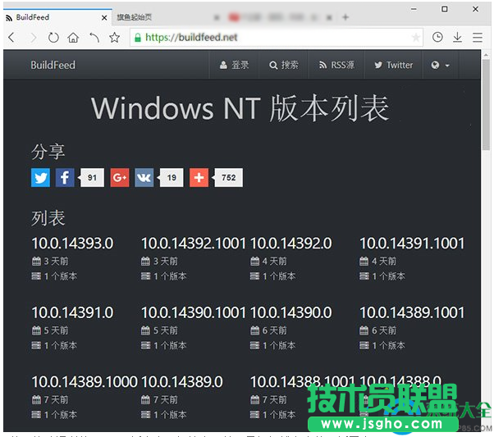
Task: Open build 10.0.14389.0
Action: pos(182,381)
